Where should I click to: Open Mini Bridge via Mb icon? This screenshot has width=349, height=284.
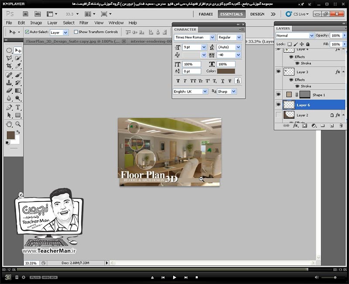(x=38, y=14)
